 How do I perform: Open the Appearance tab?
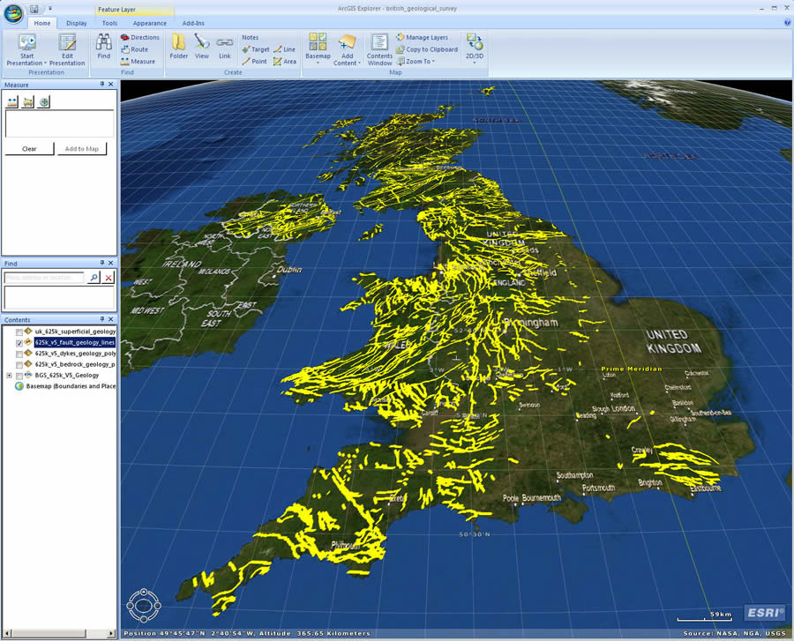pos(149,23)
